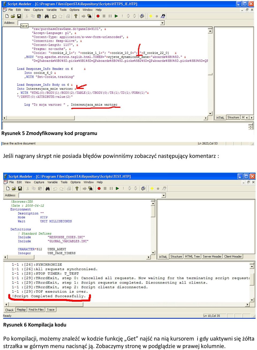The image size is (257, 350).
Task: Click green Play arrow in TEST.HTP window
Action: point(117,189)
